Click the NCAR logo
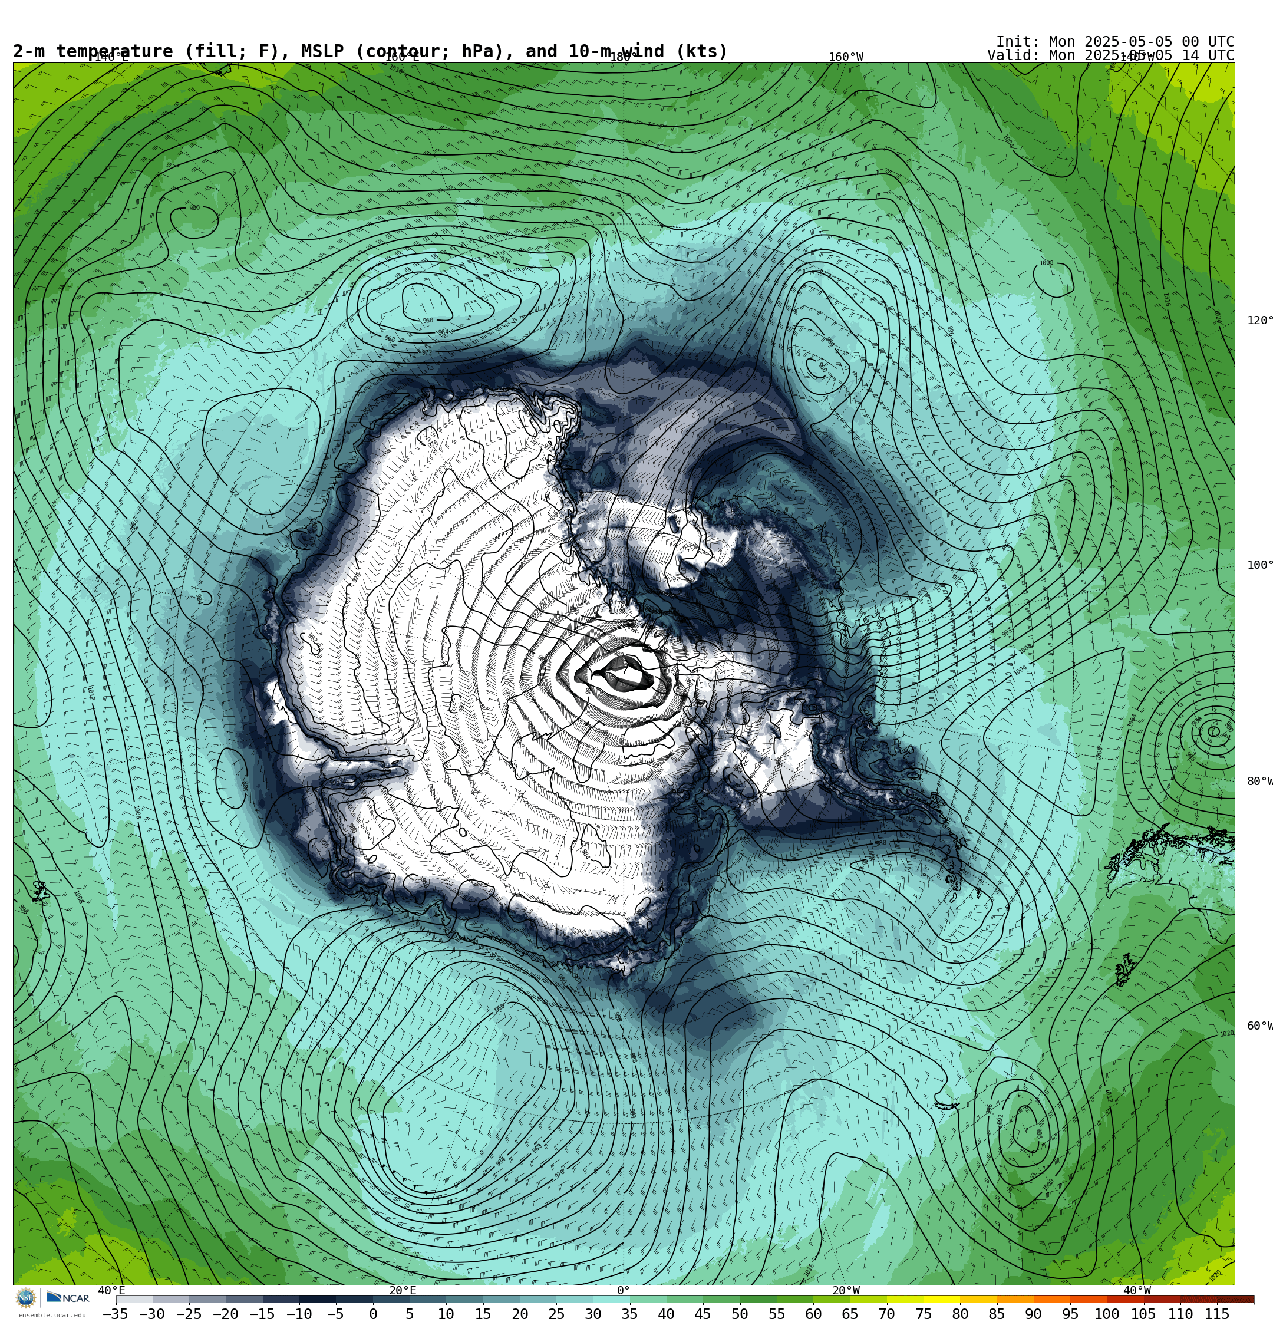The image size is (1273, 1322). click(67, 1298)
